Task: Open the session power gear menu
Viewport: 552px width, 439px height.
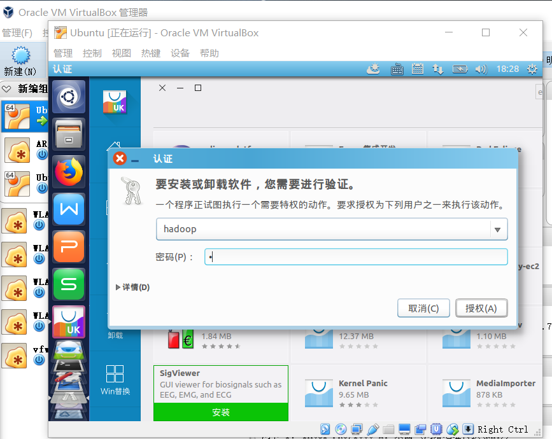Action: (x=532, y=69)
